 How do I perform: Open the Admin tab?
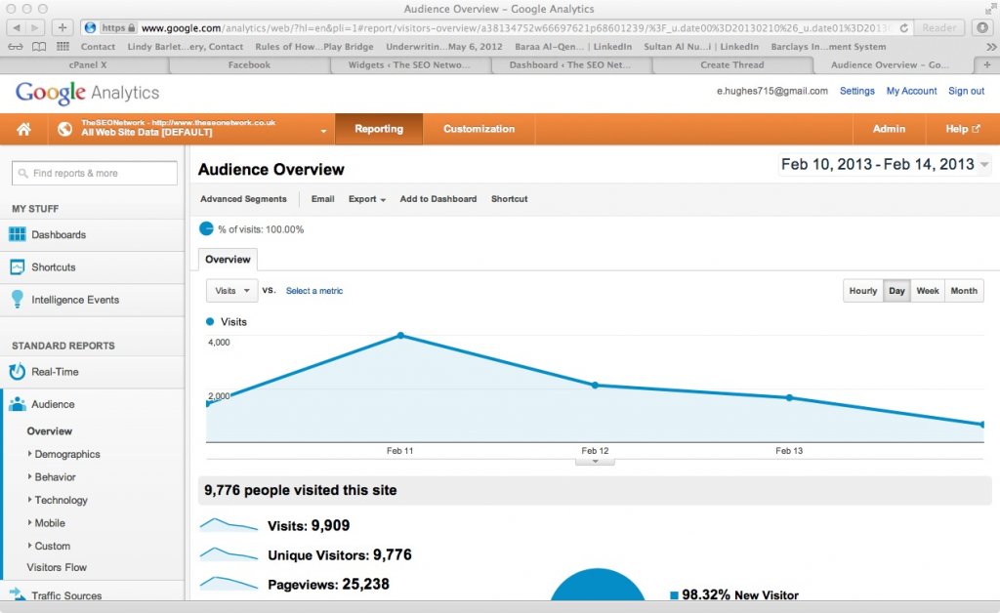889,130
